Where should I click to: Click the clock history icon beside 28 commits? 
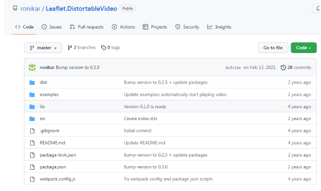(x=283, y=68)
